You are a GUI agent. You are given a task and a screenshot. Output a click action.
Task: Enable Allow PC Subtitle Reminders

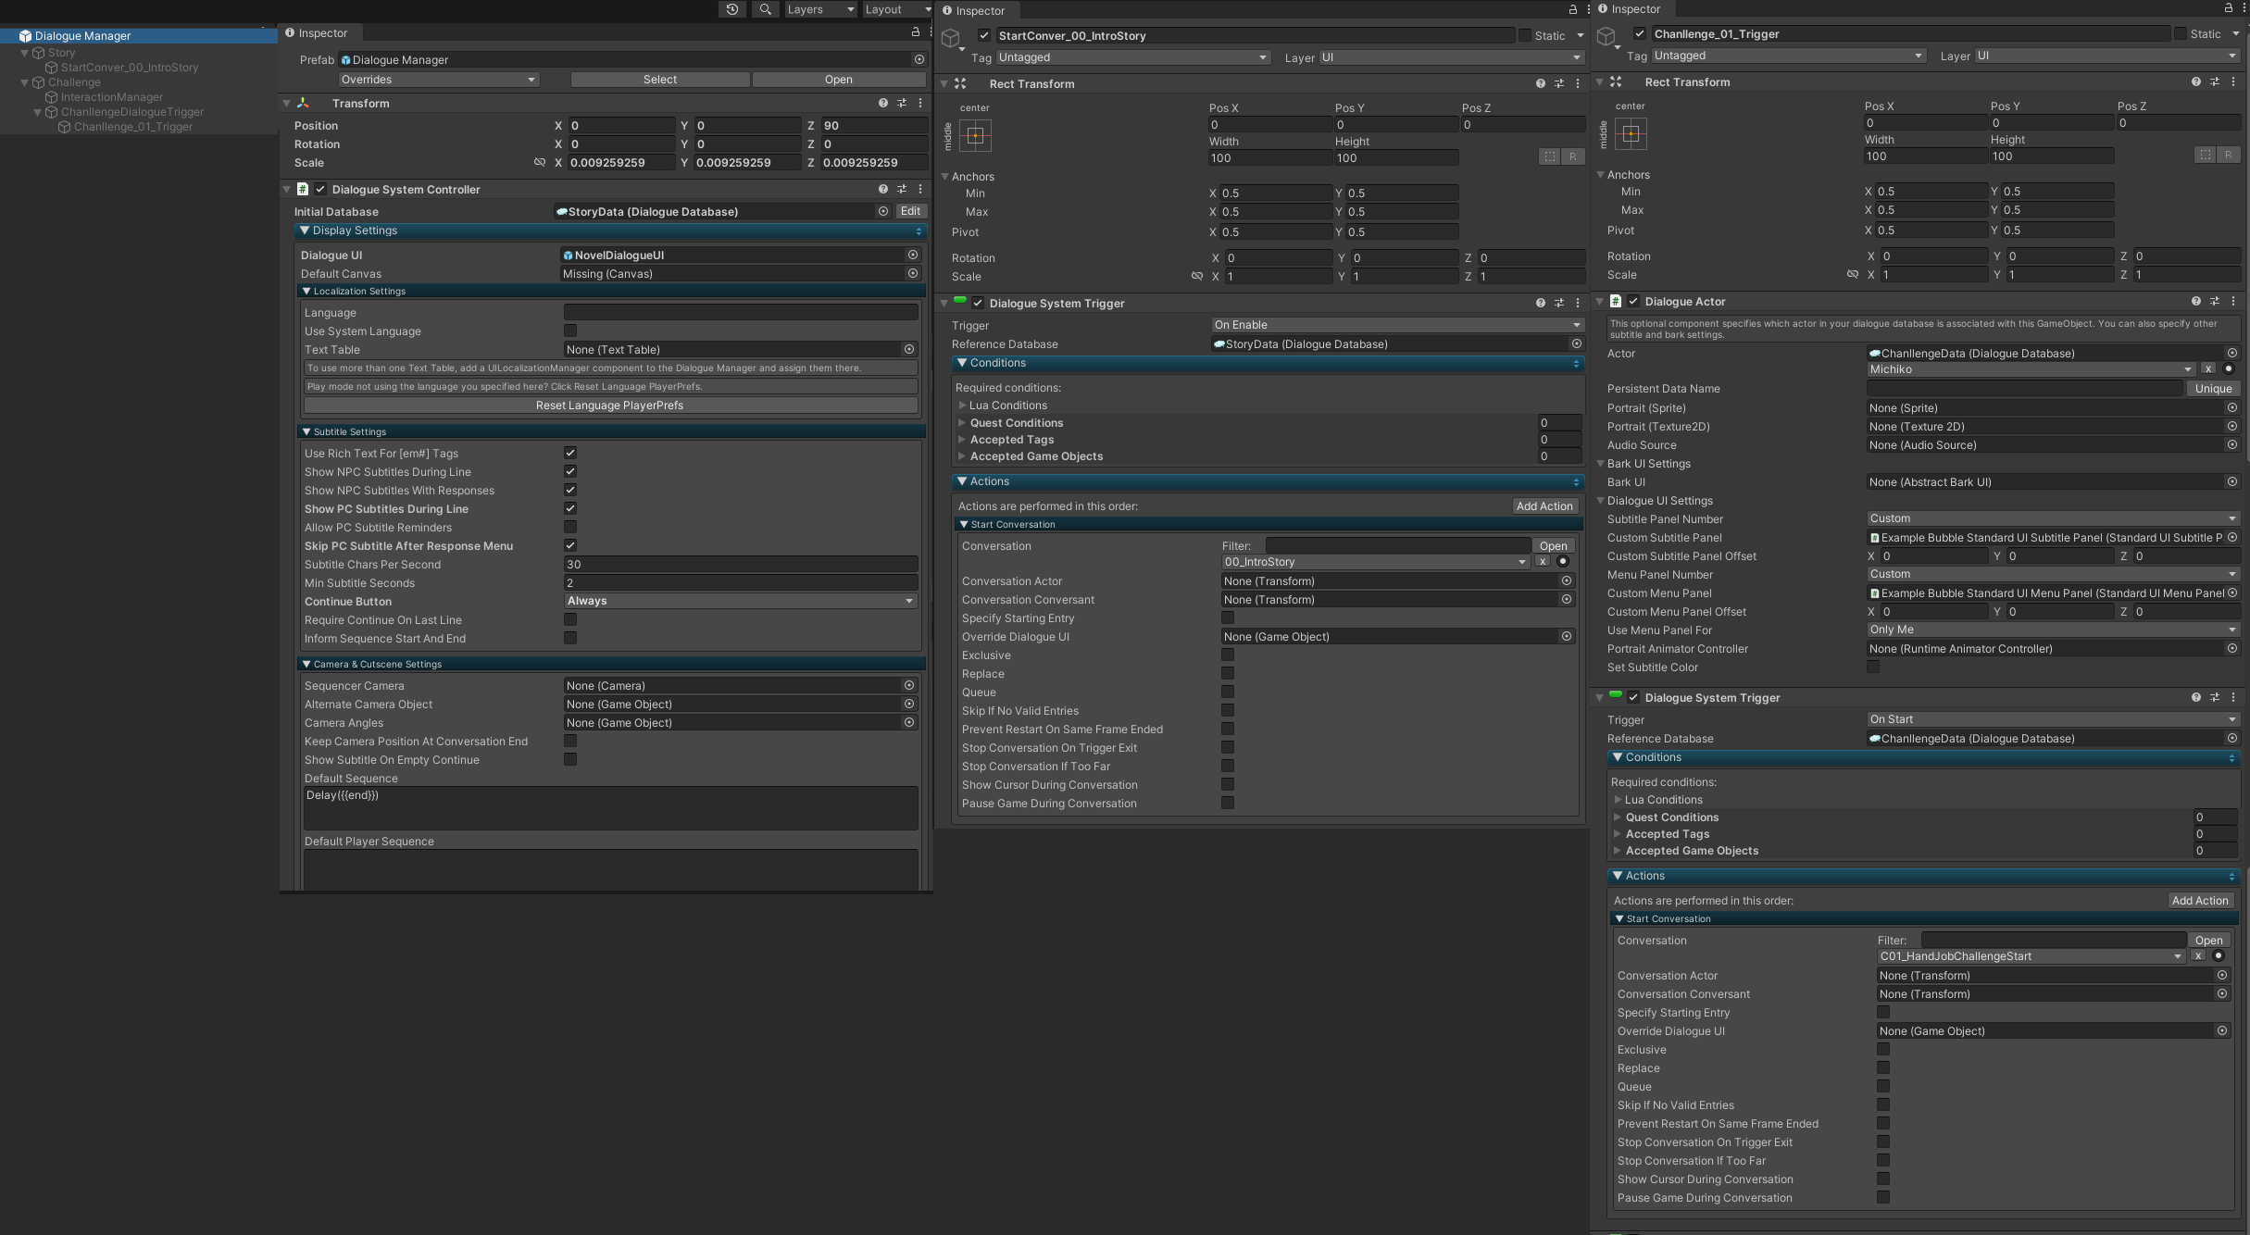(x=570, y=527)
